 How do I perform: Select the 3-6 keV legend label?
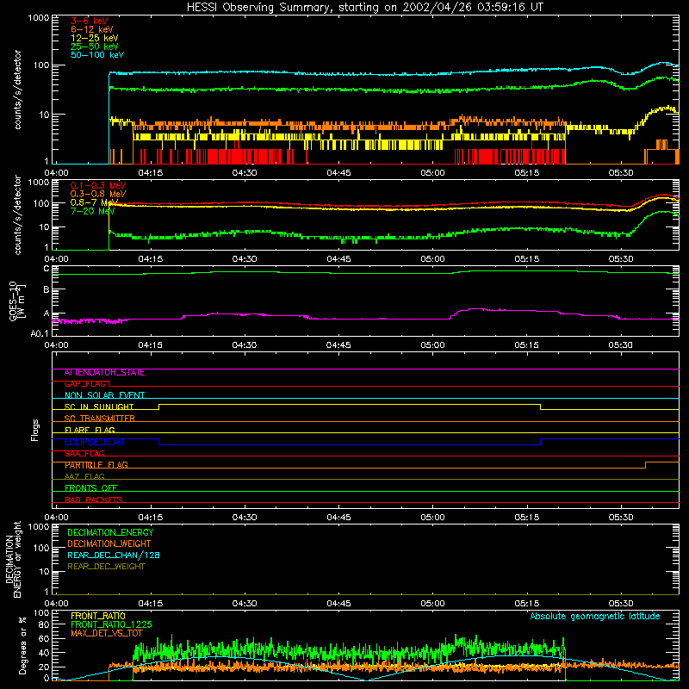[89, 21]
